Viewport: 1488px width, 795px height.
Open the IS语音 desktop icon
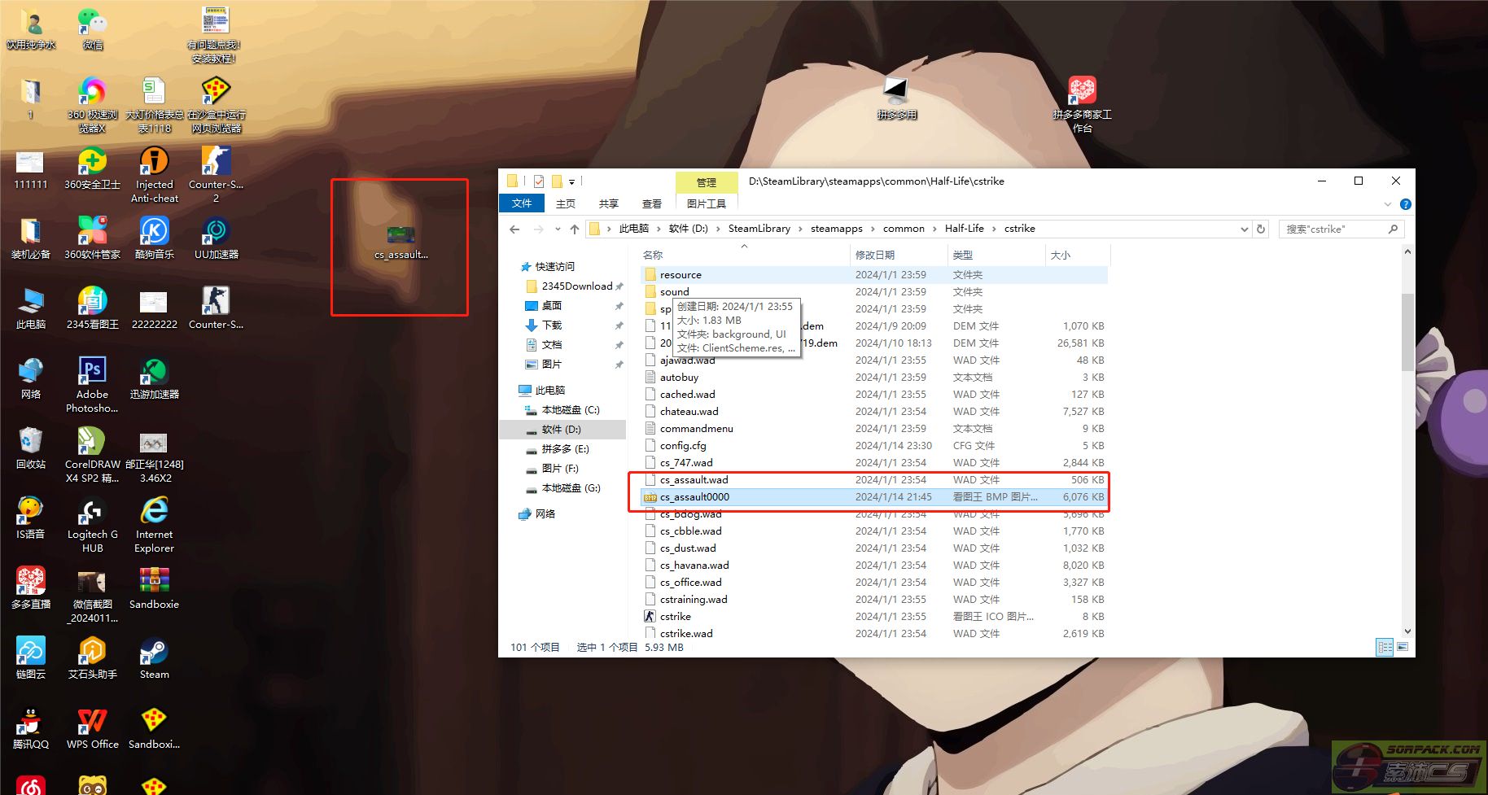pyautogui.click(x=31, y=518)
